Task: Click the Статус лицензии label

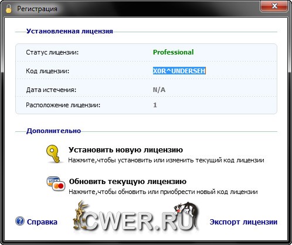Action: pos(52,52)
